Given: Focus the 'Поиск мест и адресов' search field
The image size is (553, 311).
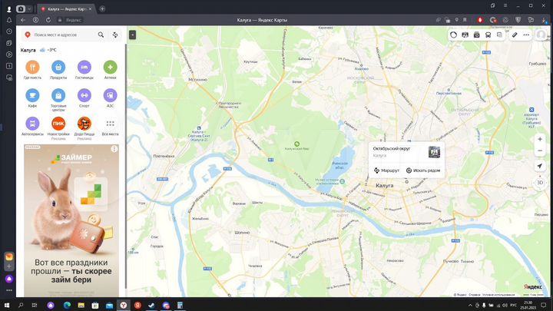Looking at the screenshot, I should point(65,35).
